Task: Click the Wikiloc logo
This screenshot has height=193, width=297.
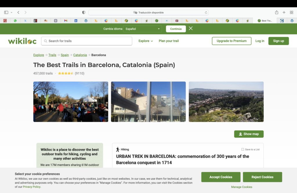Action: [22, 41]
